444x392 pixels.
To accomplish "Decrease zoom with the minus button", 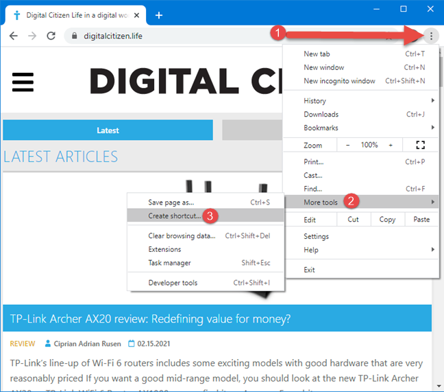I will click(347, 145).
